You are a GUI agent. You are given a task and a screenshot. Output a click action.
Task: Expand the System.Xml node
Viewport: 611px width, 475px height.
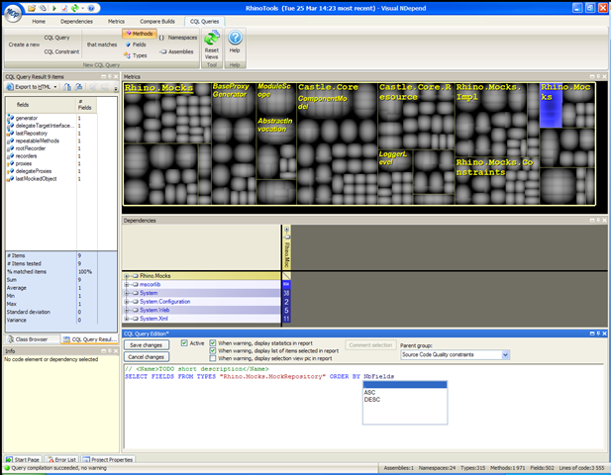coord(127,319)
